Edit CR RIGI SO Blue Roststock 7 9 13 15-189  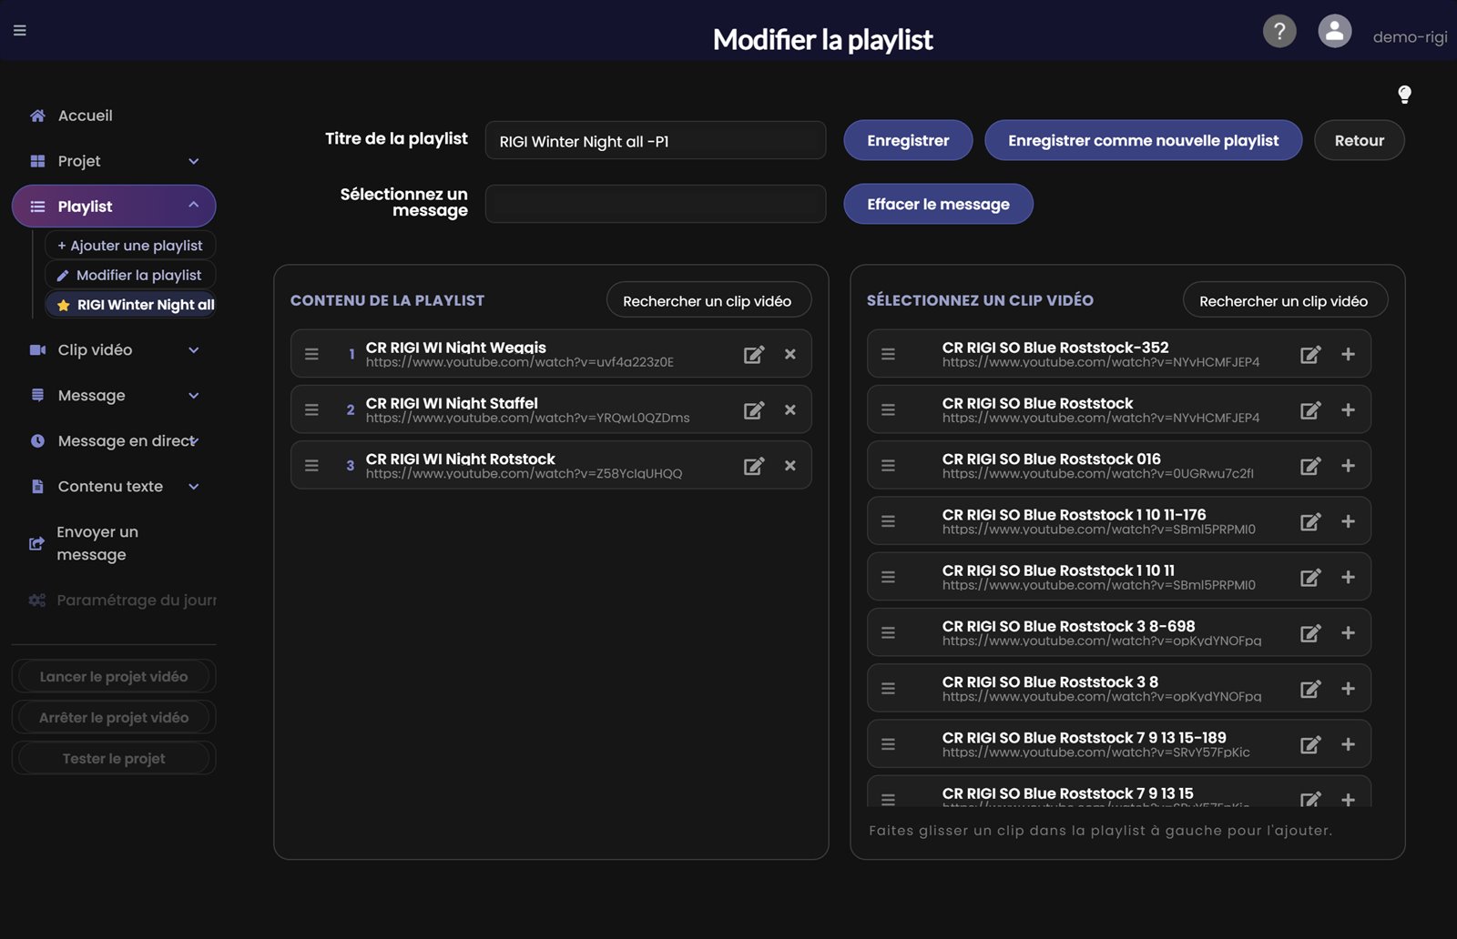tap(1310, 744)
